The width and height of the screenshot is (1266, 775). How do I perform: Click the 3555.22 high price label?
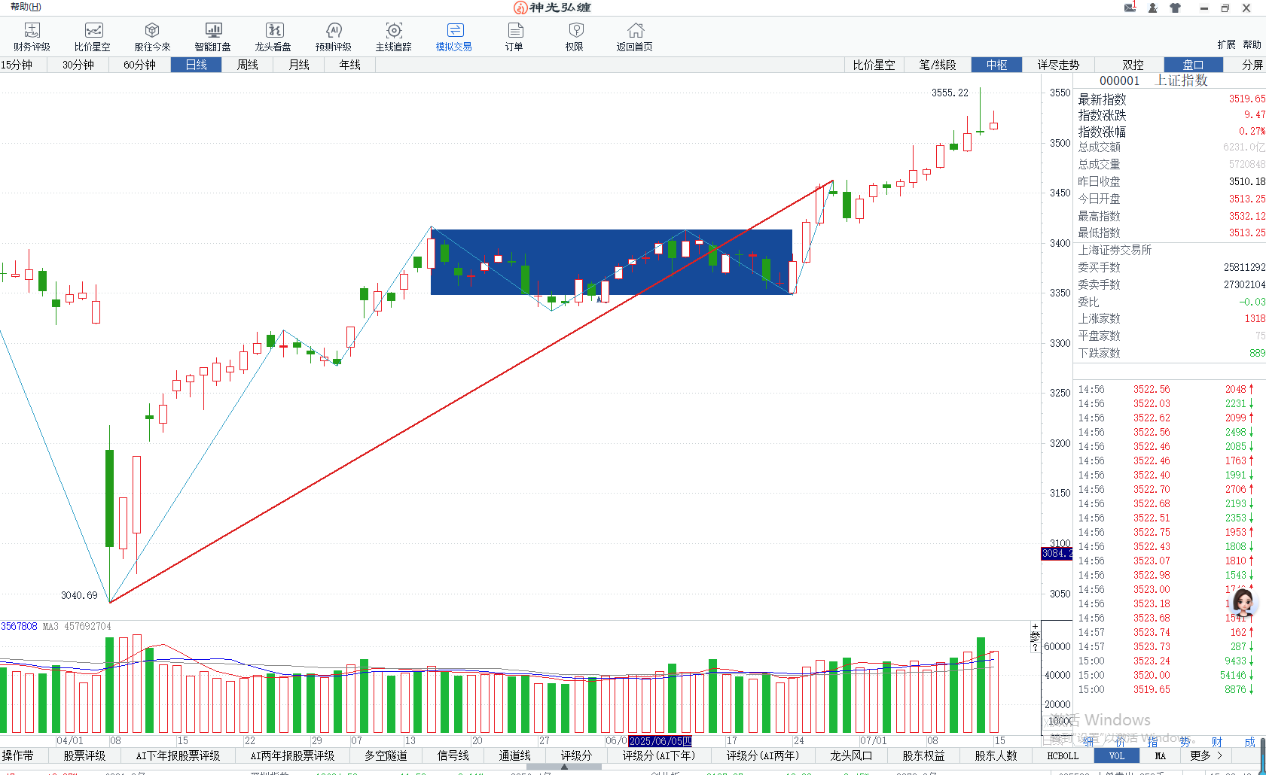950,93
